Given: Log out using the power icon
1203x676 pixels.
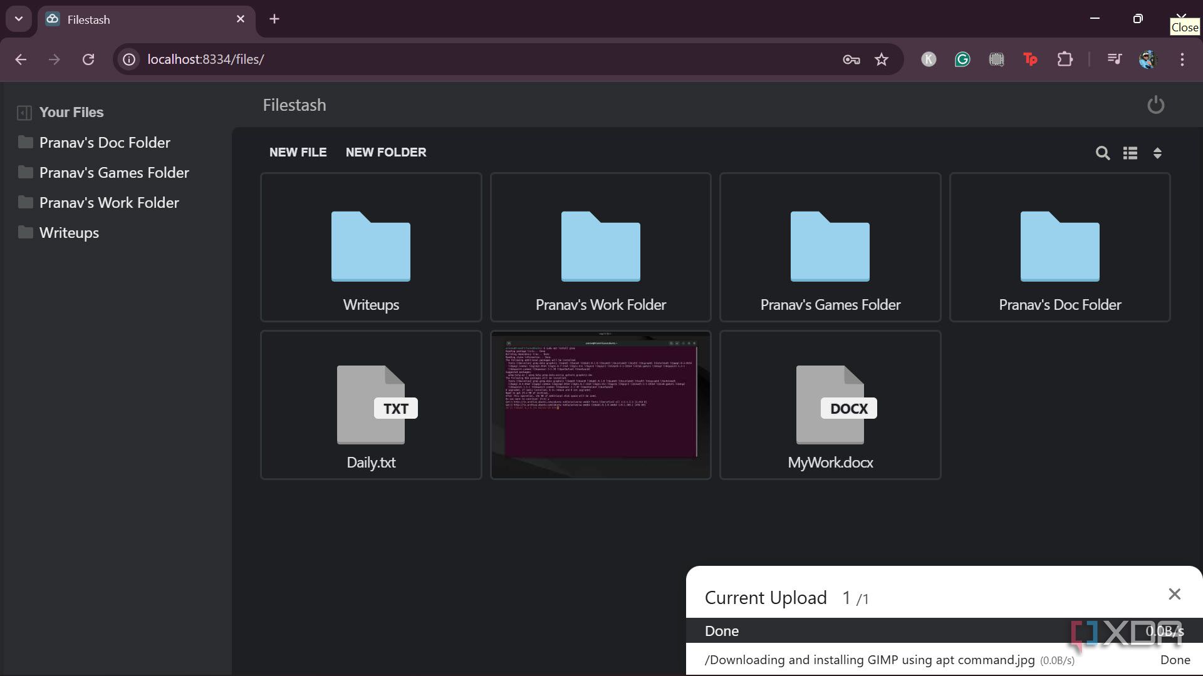Looking at the screenshot, I should point(1155,105).
